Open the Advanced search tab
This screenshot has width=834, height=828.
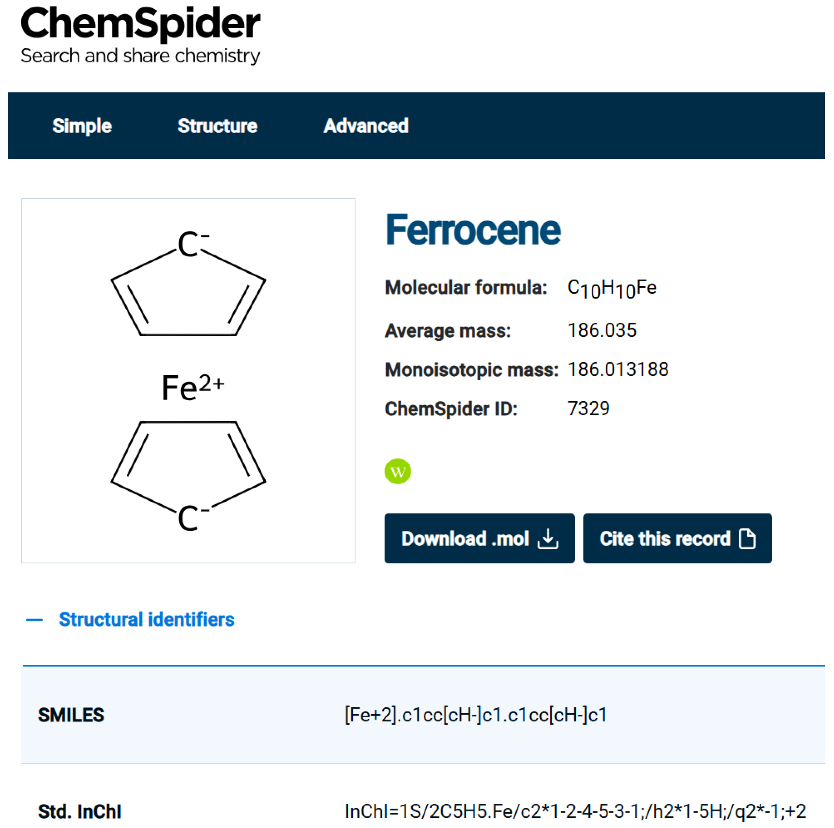[366, 126]
